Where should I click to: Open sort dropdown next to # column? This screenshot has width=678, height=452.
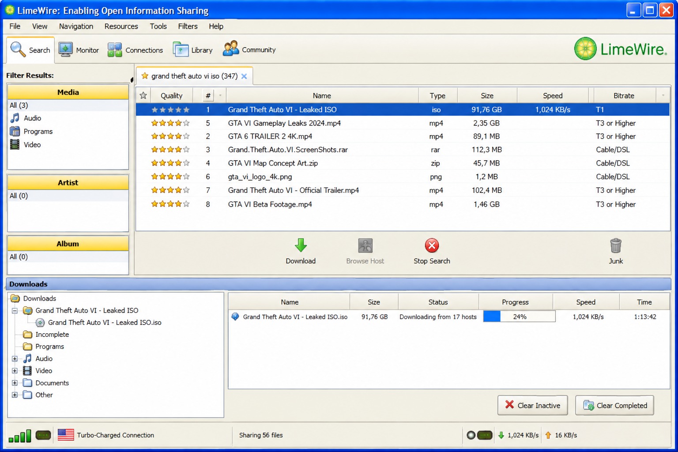[x=220, y=95]
